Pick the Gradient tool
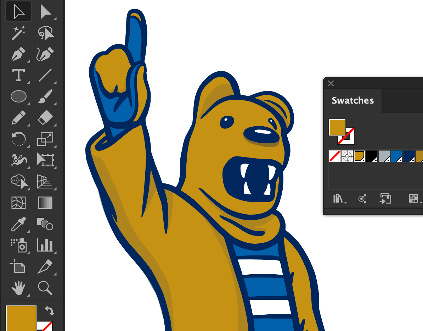 [x=45, y=203]
